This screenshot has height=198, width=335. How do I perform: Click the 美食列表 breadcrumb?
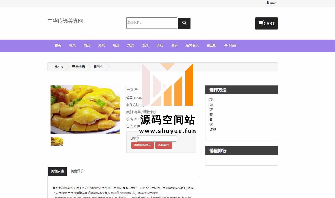[x=78, y=67]
